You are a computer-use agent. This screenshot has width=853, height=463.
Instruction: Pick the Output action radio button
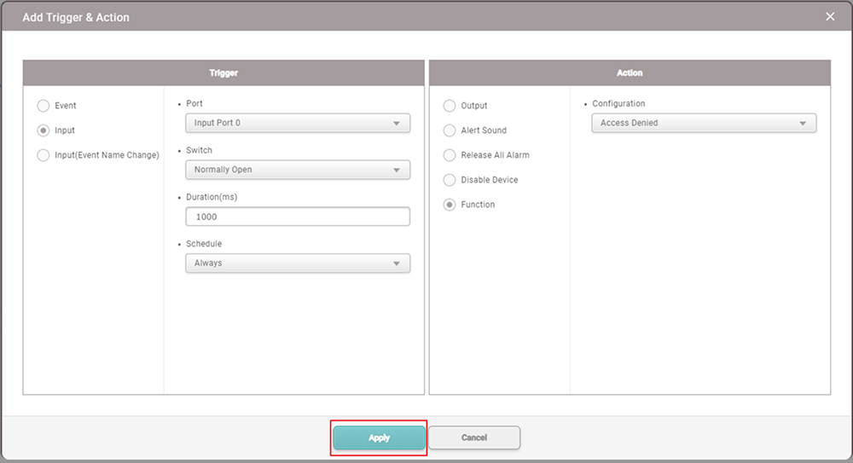tap(450, 106)
